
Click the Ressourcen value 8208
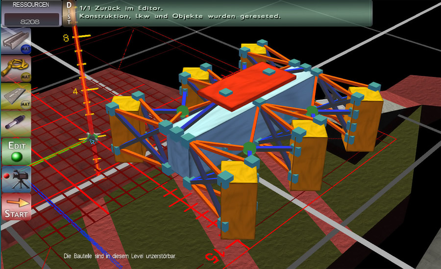(x=30, y=22)
